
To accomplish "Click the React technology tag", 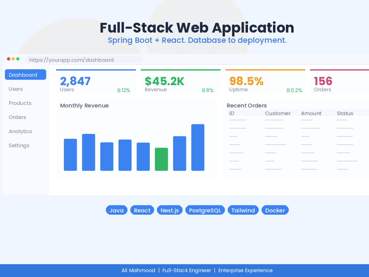I will [142, 210].
